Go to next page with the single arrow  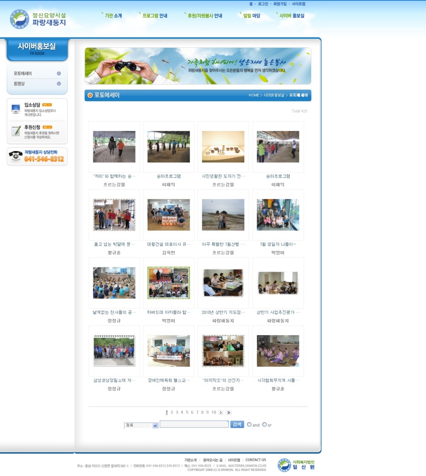coord(221,412)
